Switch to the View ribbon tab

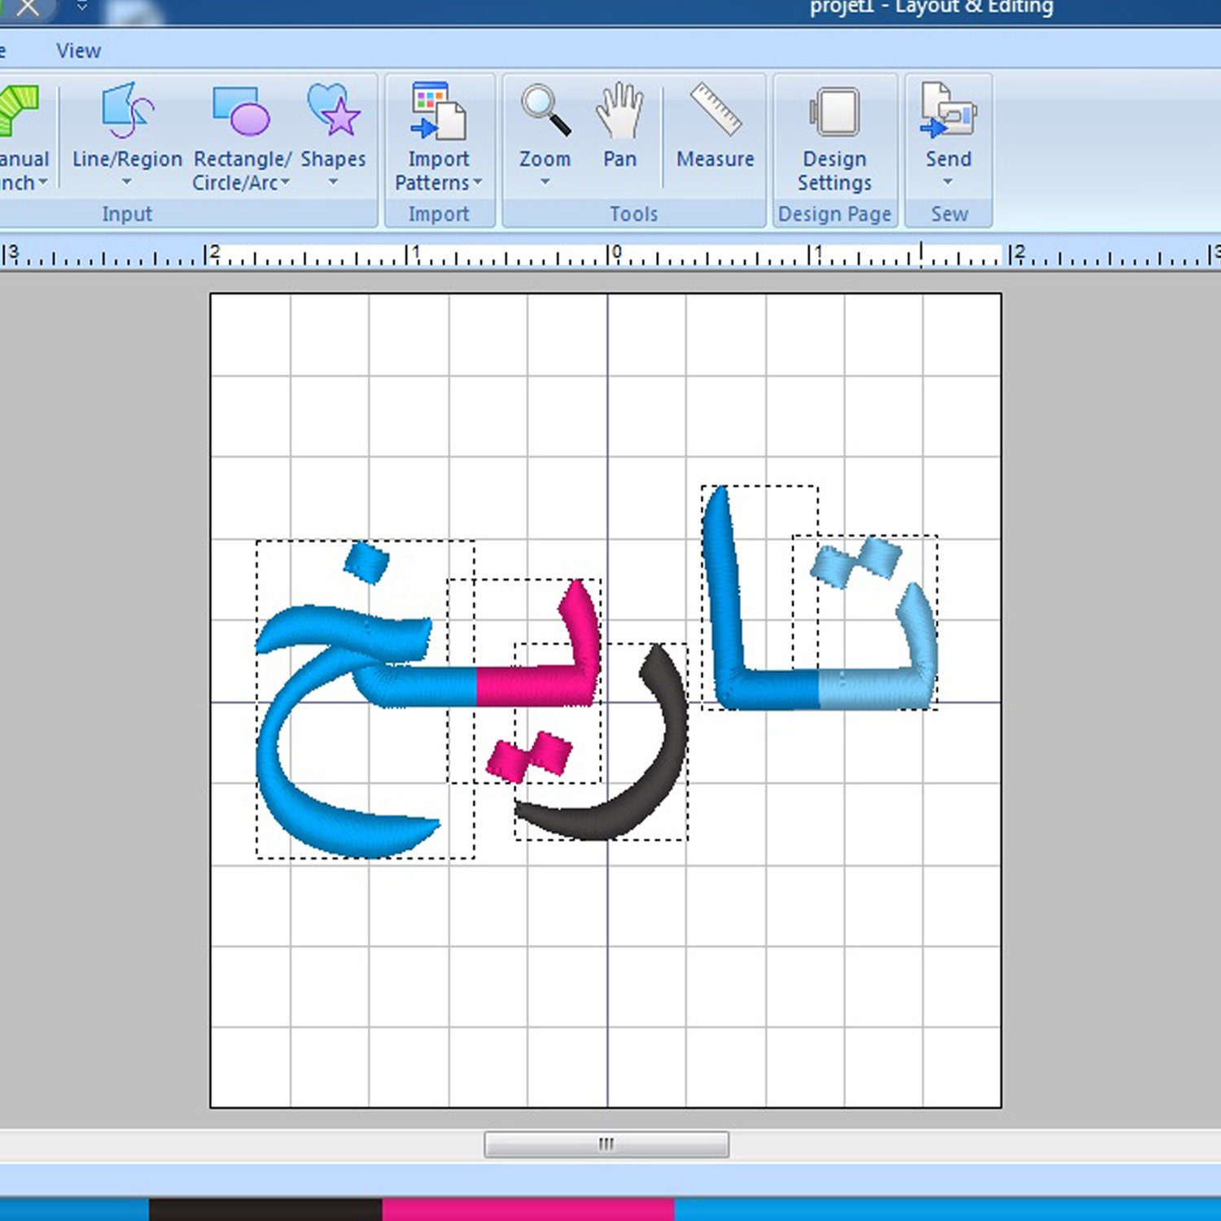[x=77, y=50]
